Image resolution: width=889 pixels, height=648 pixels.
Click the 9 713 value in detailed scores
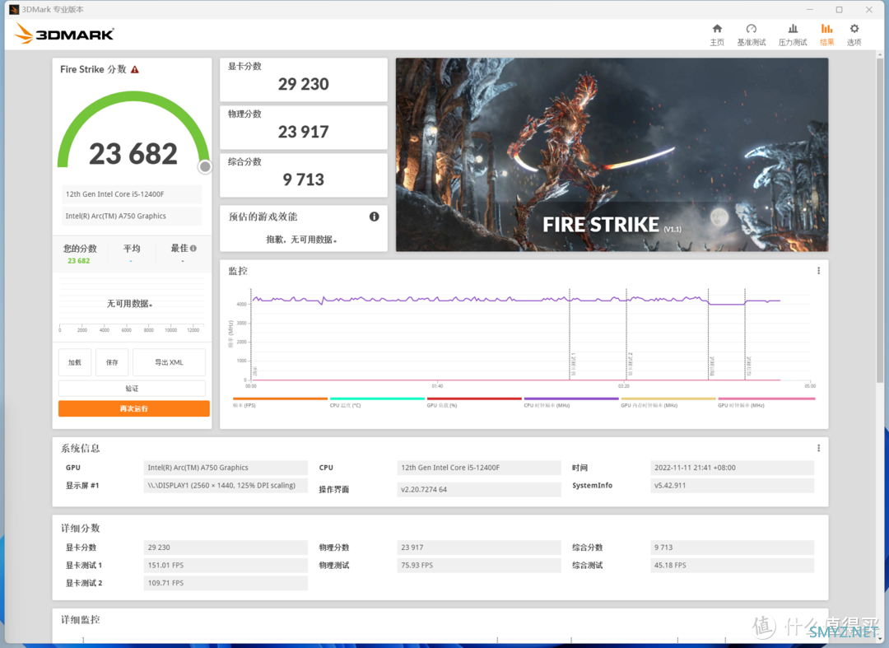point(732,548)
